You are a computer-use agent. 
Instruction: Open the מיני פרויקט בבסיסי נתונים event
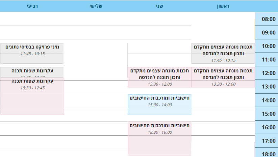(32, 53)
